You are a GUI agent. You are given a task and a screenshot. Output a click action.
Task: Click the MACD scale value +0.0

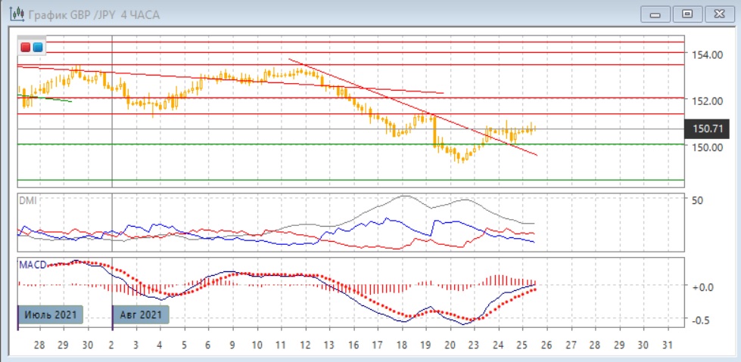[x=702, y=286]
